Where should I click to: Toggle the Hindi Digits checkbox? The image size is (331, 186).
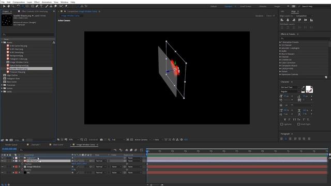298,124
